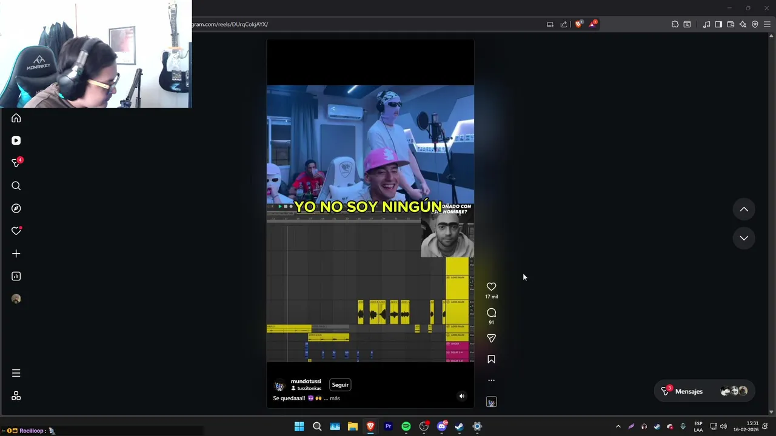This screenshot has height=436, width=776.
Task: Follow mundotussi with Seguir button
Action: 340,385
